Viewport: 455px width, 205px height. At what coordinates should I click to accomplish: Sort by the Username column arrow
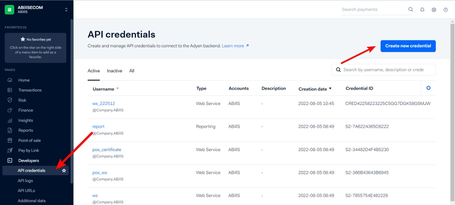coord(118,89)
